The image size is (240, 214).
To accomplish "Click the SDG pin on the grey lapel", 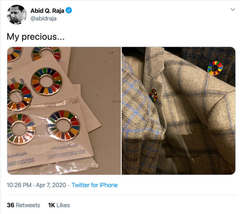I will click(x=153, y=96).
